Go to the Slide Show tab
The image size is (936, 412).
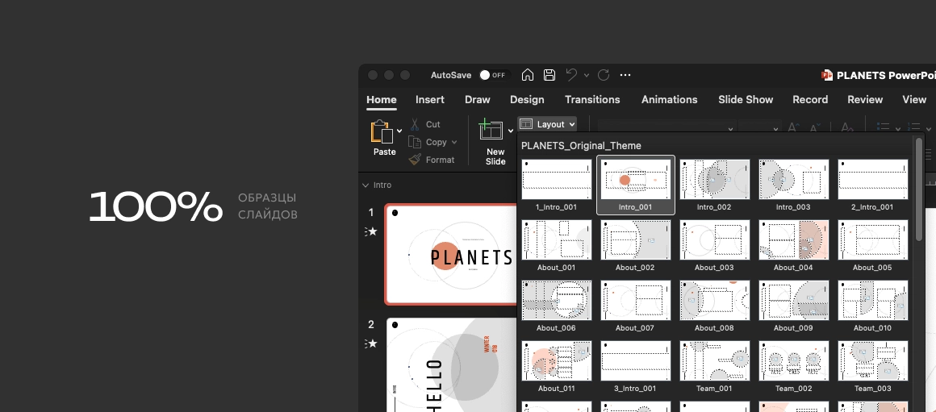(x=746, y=100)
